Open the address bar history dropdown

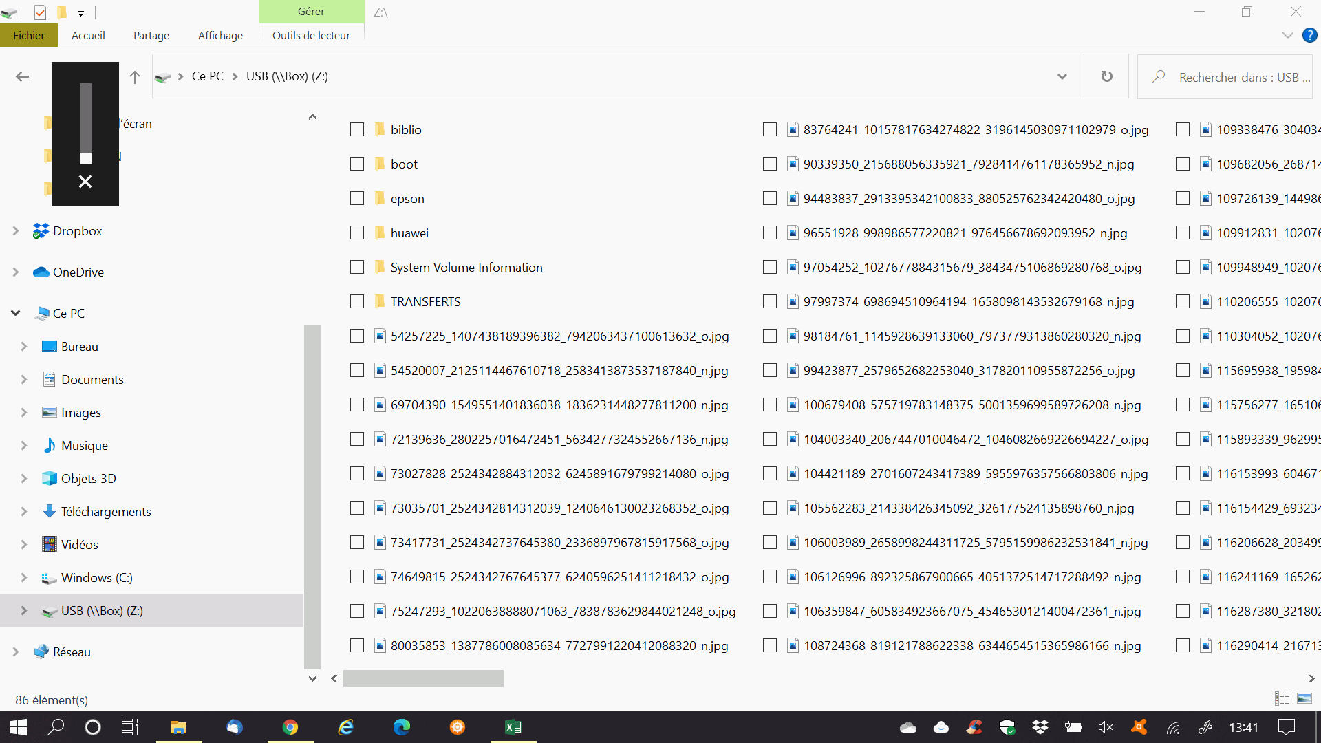[x=1062, y=76]
